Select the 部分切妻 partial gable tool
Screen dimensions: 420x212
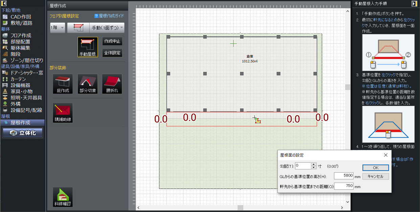(x=88, y=84)
